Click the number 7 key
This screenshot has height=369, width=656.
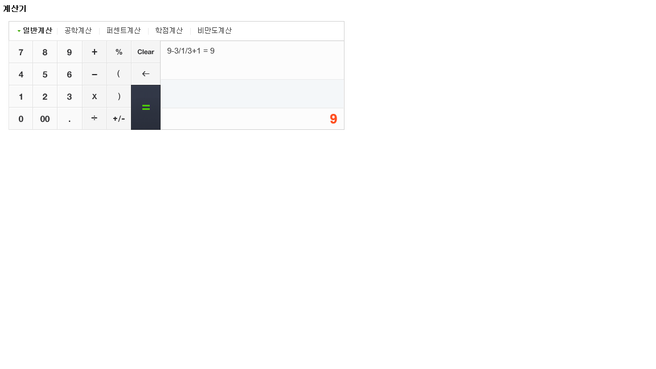click(21, 52)
